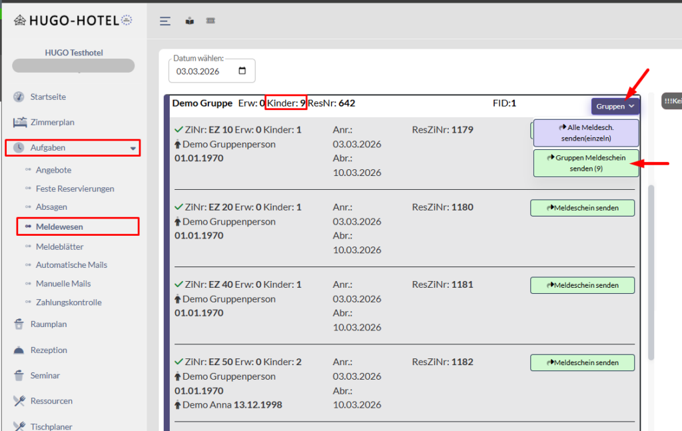682x431 pixels.
Task: Click the Rezeption bell icon
Action: pyautogui.click(x=19, y=350)
